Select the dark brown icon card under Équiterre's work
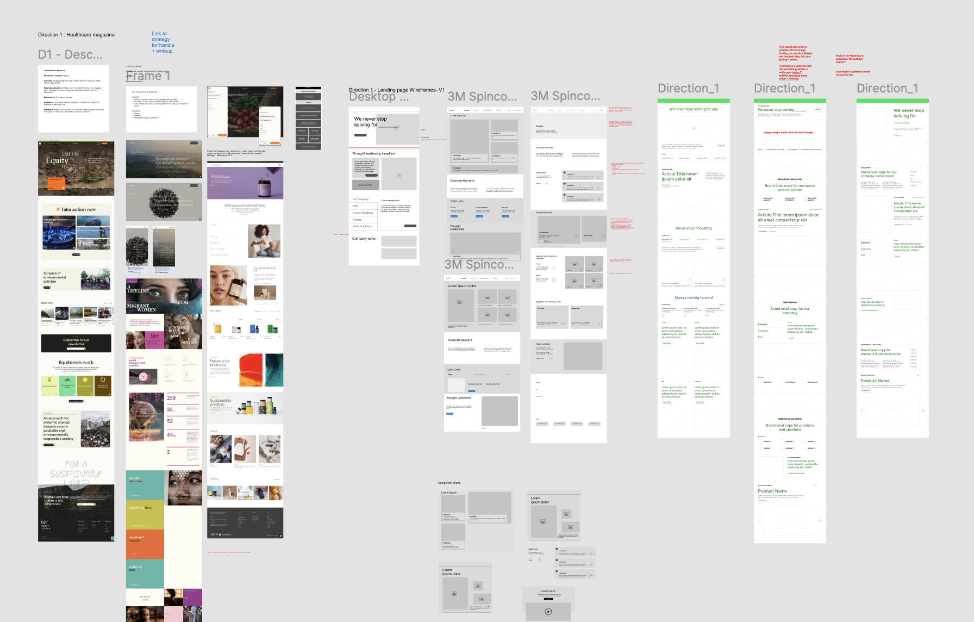The width and height of the screenshot is (974, 622). click(103, 385)
